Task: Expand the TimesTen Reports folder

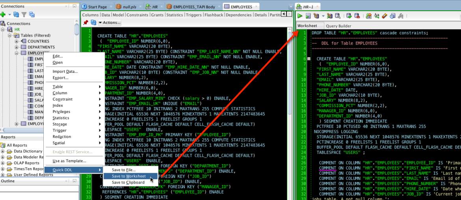Action: pyautogui.click(x=3, y=169)
